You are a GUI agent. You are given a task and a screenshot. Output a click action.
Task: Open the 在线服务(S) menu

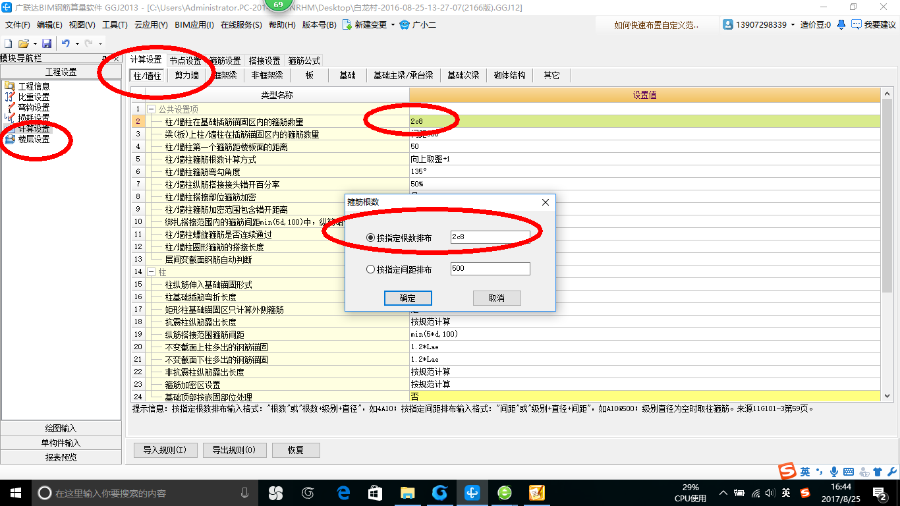[241, 25]
